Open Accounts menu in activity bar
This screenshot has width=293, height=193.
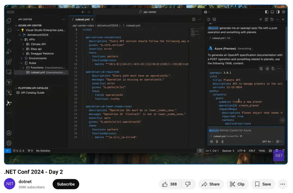click(x=9, y=133)
